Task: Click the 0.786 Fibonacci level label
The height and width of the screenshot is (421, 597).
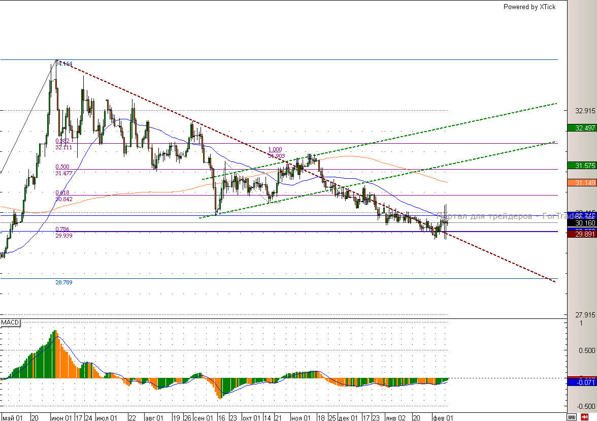Action: 62,230
